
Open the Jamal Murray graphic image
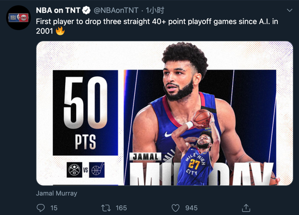tap(165, 113)
